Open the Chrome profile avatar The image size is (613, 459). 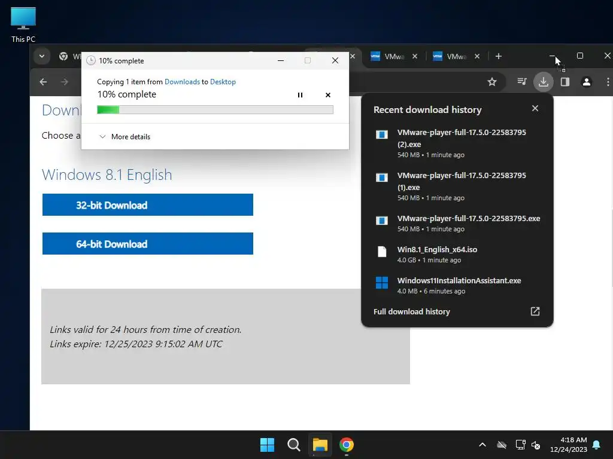point(587,82)
